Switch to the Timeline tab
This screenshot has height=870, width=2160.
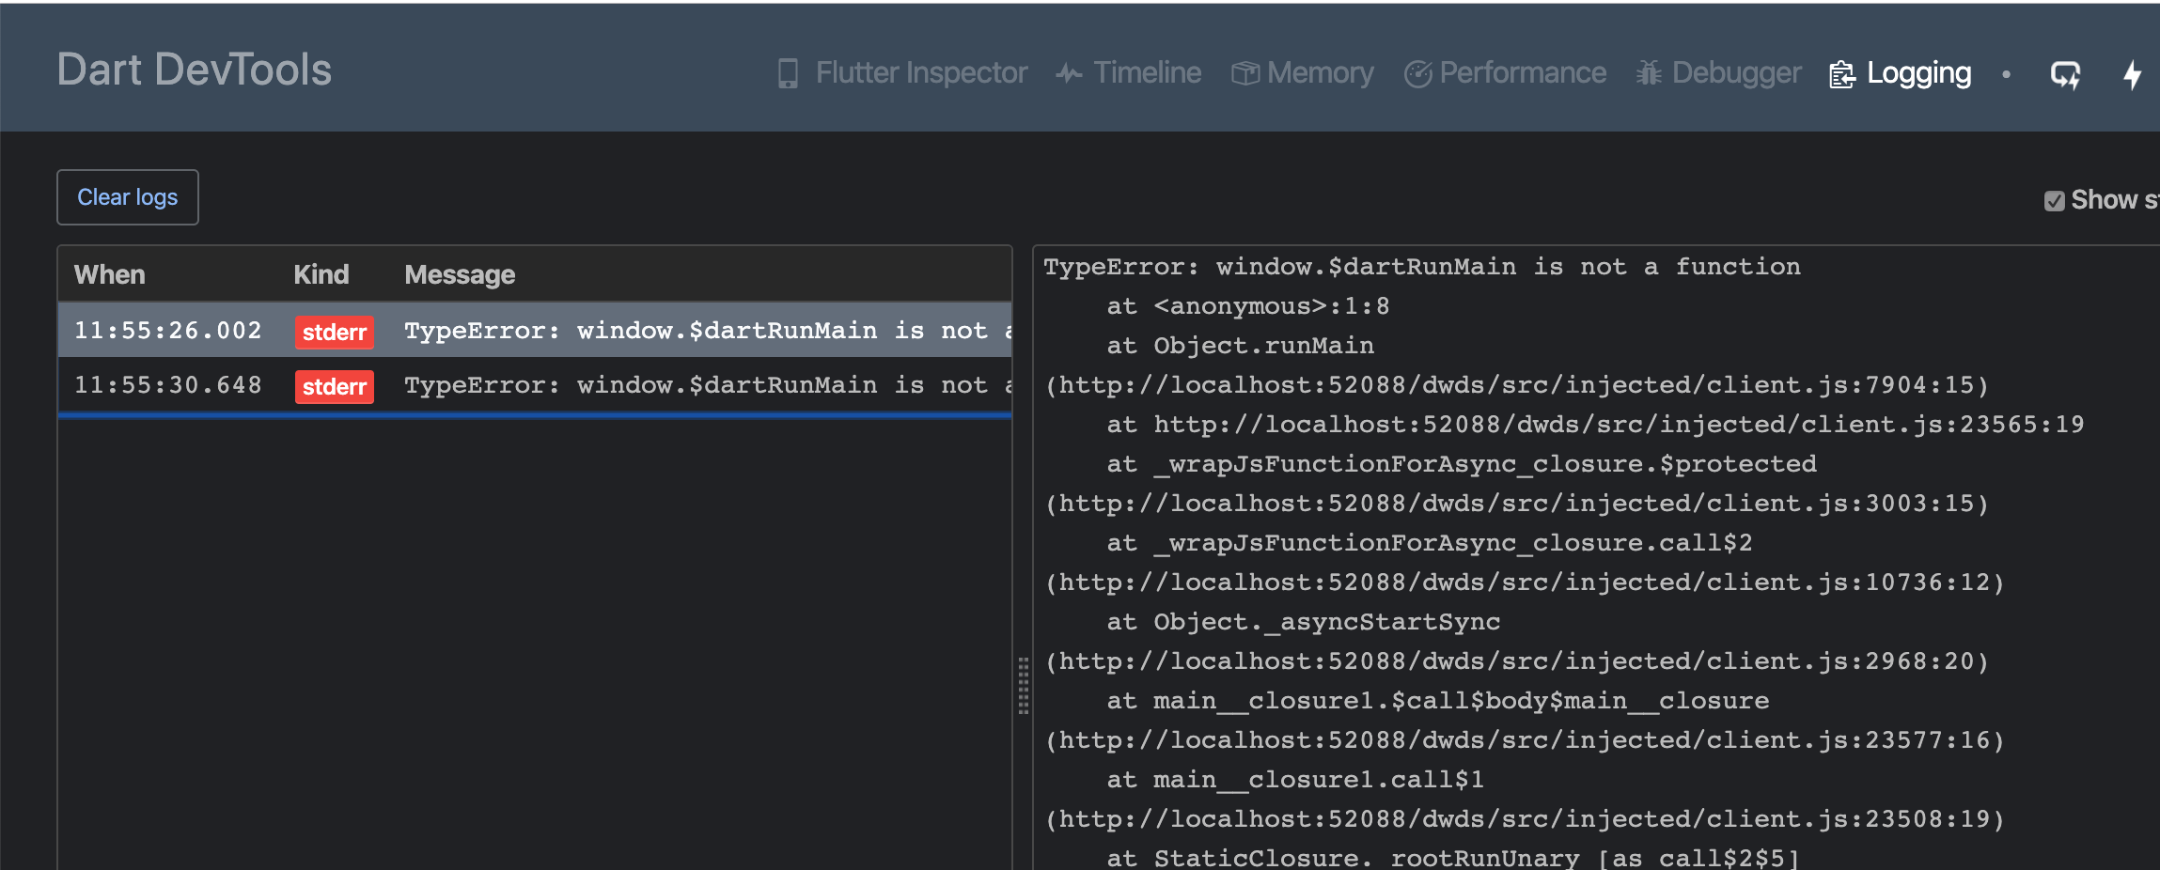click(1128, 73)
